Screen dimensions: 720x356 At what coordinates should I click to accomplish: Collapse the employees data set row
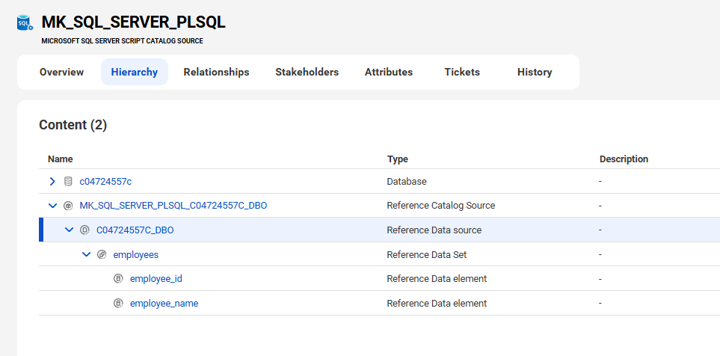click(x=86, y=254)
